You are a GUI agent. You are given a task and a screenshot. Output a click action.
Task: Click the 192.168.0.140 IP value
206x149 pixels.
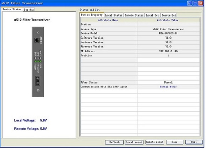pos(168,51)
